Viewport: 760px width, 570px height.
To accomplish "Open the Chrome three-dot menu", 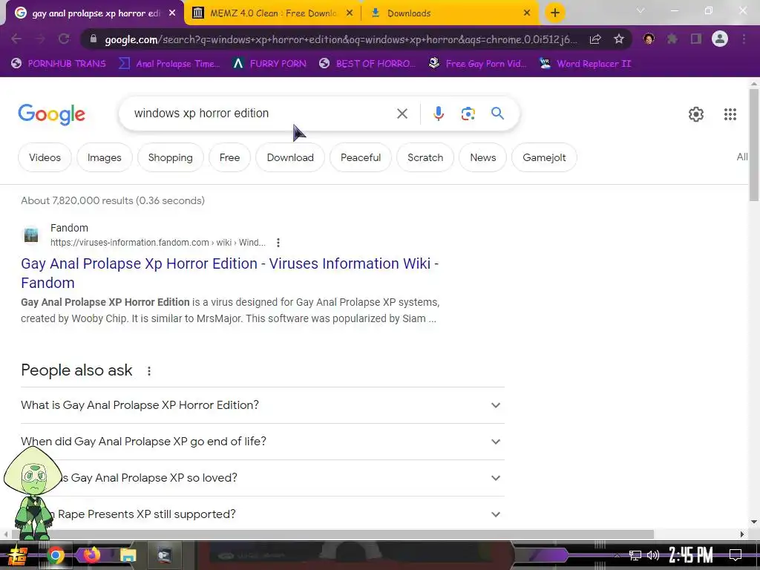I will click(x=744, y=39).
